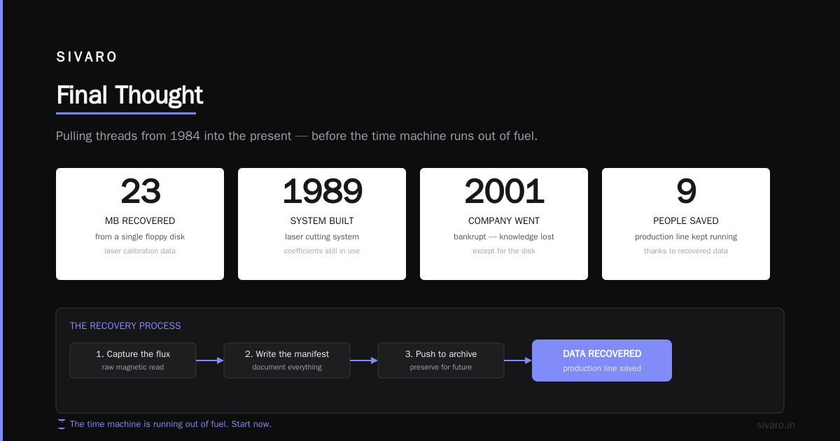The height and width of the screenshot is (441, 840).
Task: Click arrow leading to Data Recovered
Action: click(518, 360)
